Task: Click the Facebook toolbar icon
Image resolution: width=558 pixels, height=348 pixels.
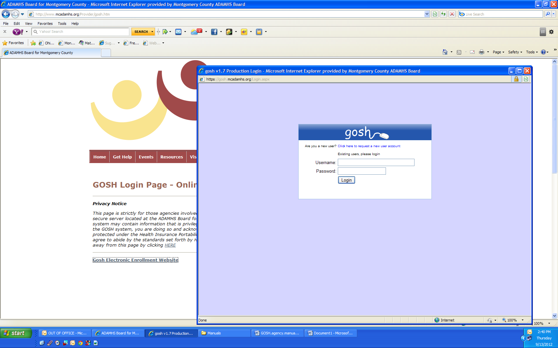Action: click(214, 32)
